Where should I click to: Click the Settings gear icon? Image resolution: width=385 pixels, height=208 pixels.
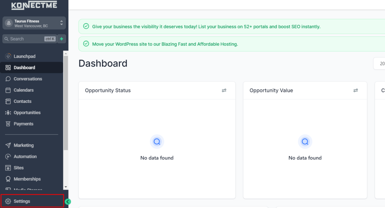pyautogui.click(x=8, y=201)
